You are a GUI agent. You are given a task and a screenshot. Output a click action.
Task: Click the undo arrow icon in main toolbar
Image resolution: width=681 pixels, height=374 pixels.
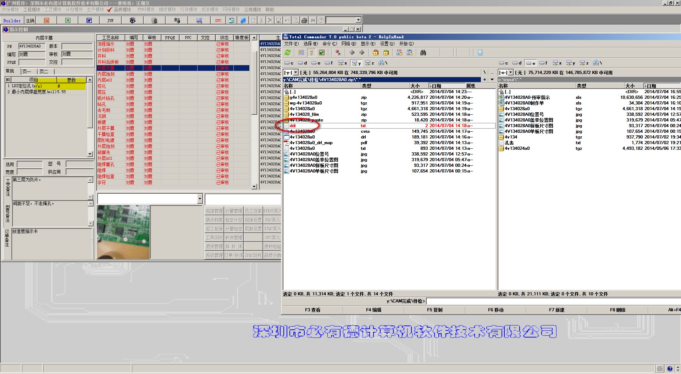pos(287,21)
